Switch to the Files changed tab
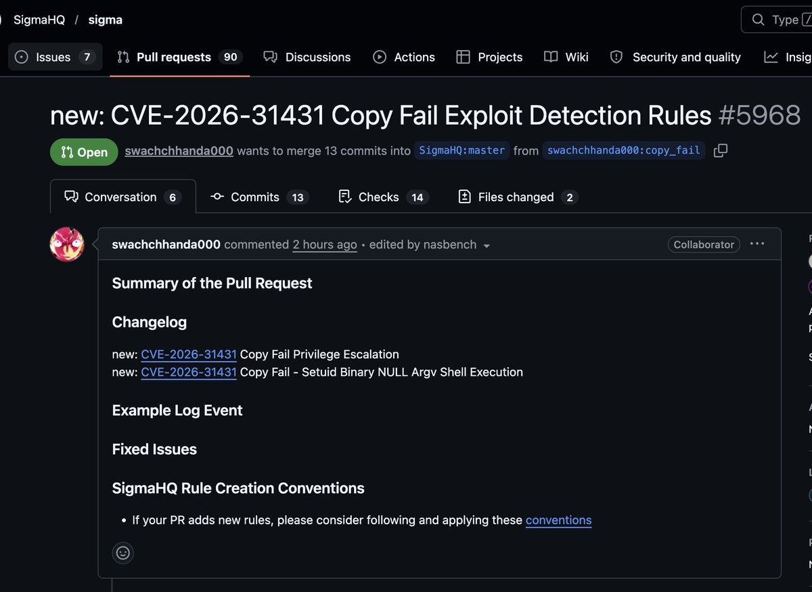The height and width of the screenshot is (592, 812). point(518,197)
